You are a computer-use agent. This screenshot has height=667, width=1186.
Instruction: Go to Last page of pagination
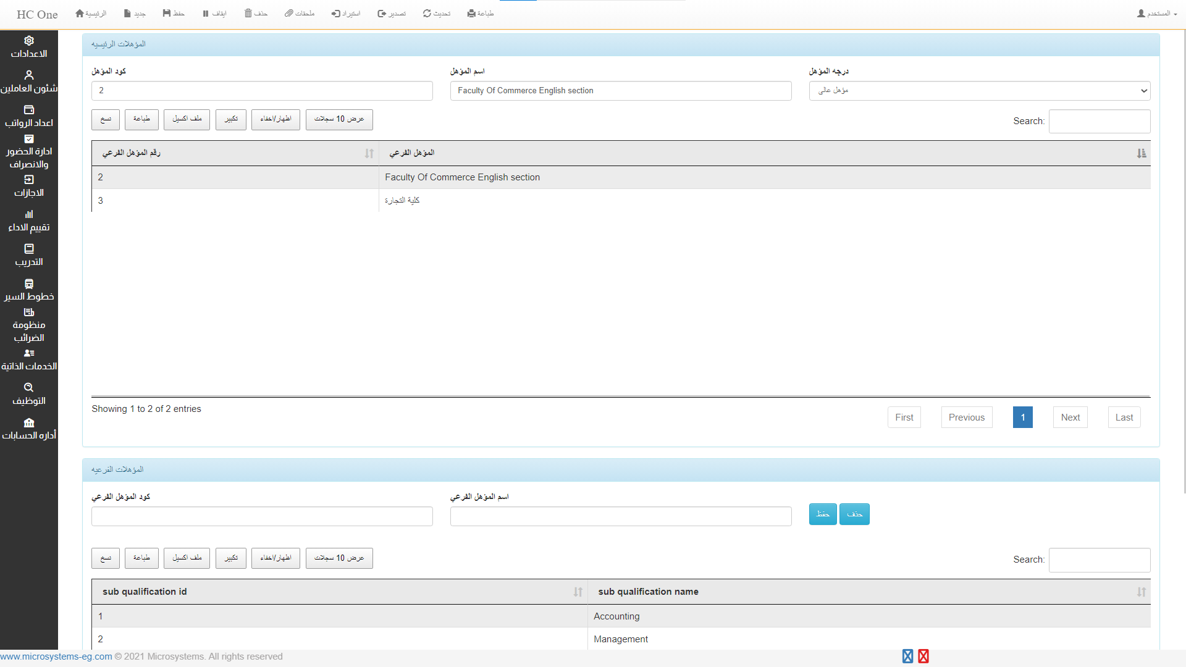pyautogui.click(x=1124, y=417)
